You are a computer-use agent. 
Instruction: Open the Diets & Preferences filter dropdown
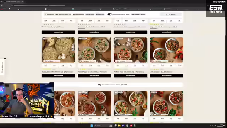point(58,14)
